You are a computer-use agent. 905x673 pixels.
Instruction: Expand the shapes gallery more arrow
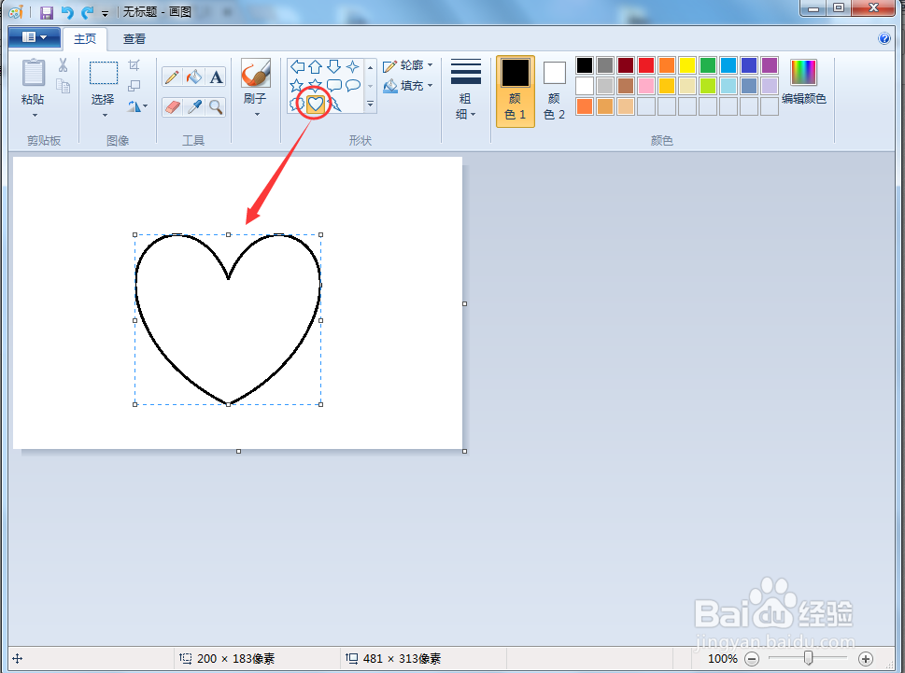tap(370, 105)
